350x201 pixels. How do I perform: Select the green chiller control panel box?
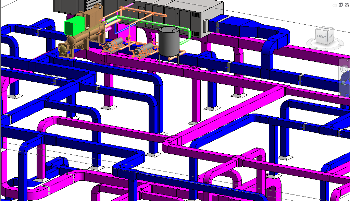pyautogui.click(x=74, y=26)
